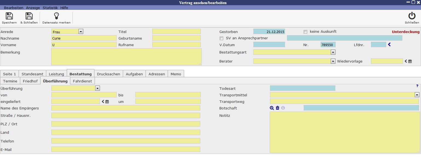Open the Statistik menu
This screenshot has width=421, height=158.
[x=50, y=8]
